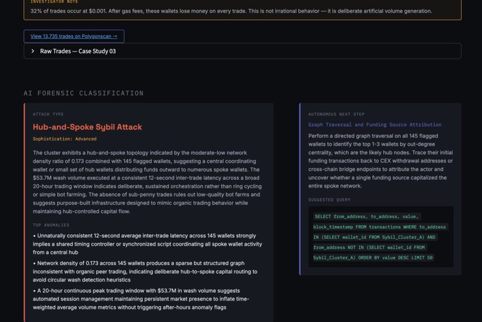Select the AI FORENSIC CLASSIFICATION heading
Screen dimensions: 482x322
point(84,93)
